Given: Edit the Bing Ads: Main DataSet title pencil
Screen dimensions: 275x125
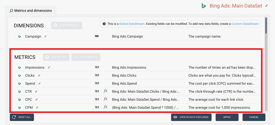Looking at the screenshot, I should (267, 6).
